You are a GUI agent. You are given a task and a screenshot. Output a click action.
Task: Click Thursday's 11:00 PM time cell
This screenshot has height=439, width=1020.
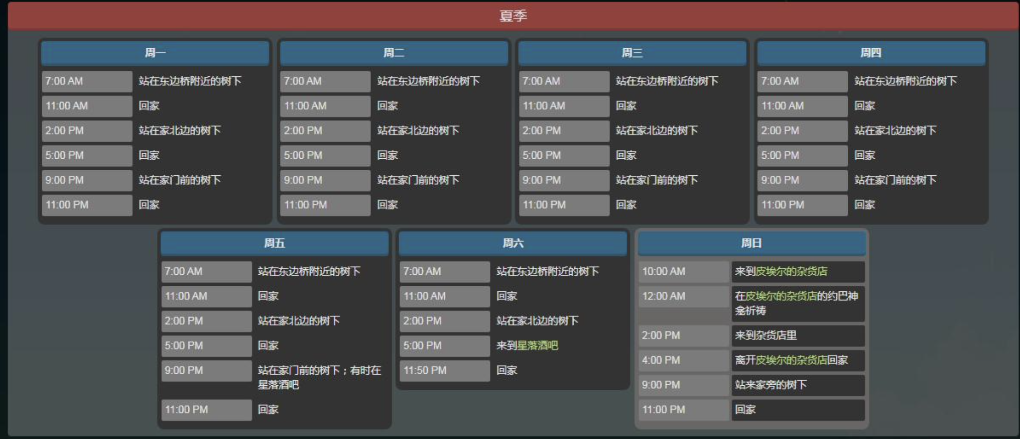pos(802,205)
